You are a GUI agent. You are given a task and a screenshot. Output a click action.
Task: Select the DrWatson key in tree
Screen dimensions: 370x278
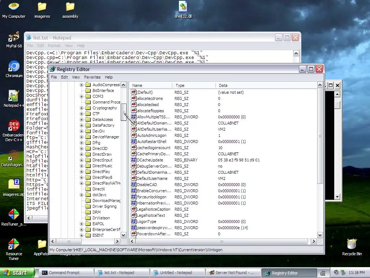[x=101, y=218]
